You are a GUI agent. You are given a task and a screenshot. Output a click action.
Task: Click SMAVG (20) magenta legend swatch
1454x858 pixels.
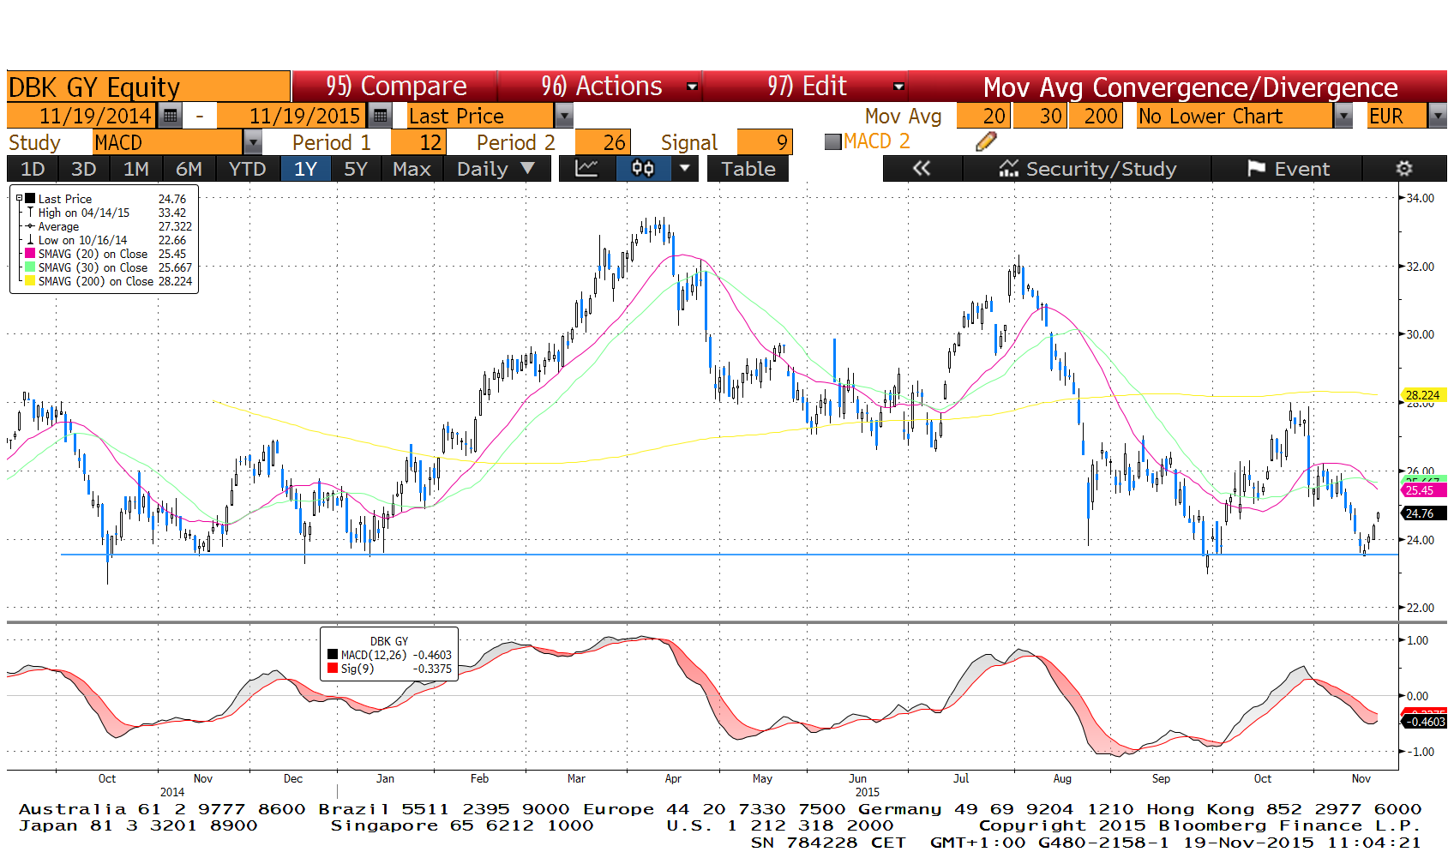[30, 254]
